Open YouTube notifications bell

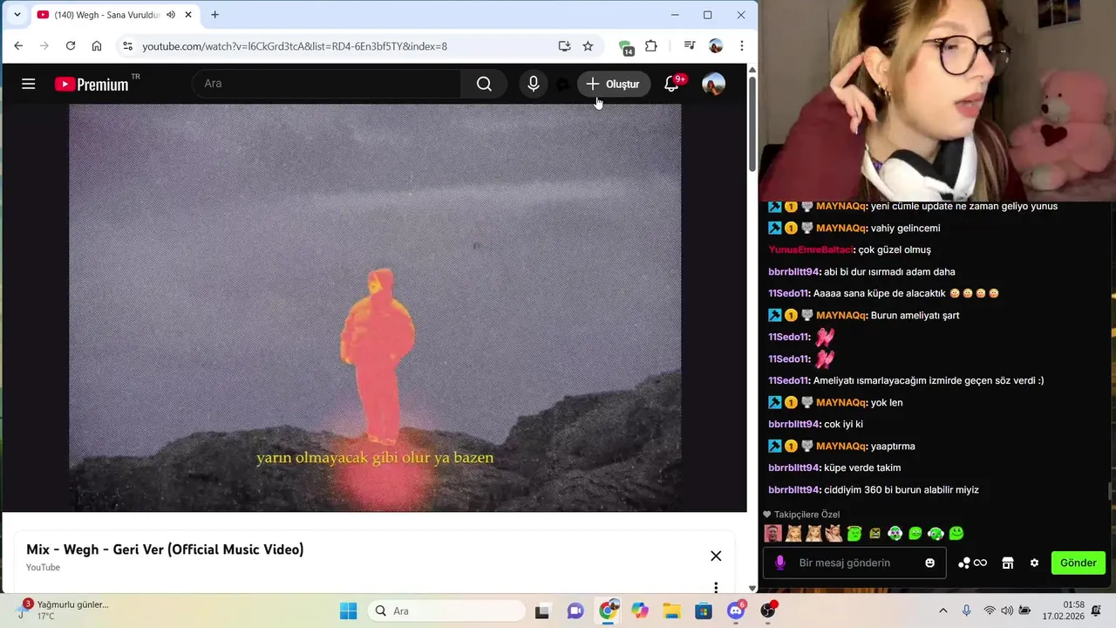coord(671,84)
